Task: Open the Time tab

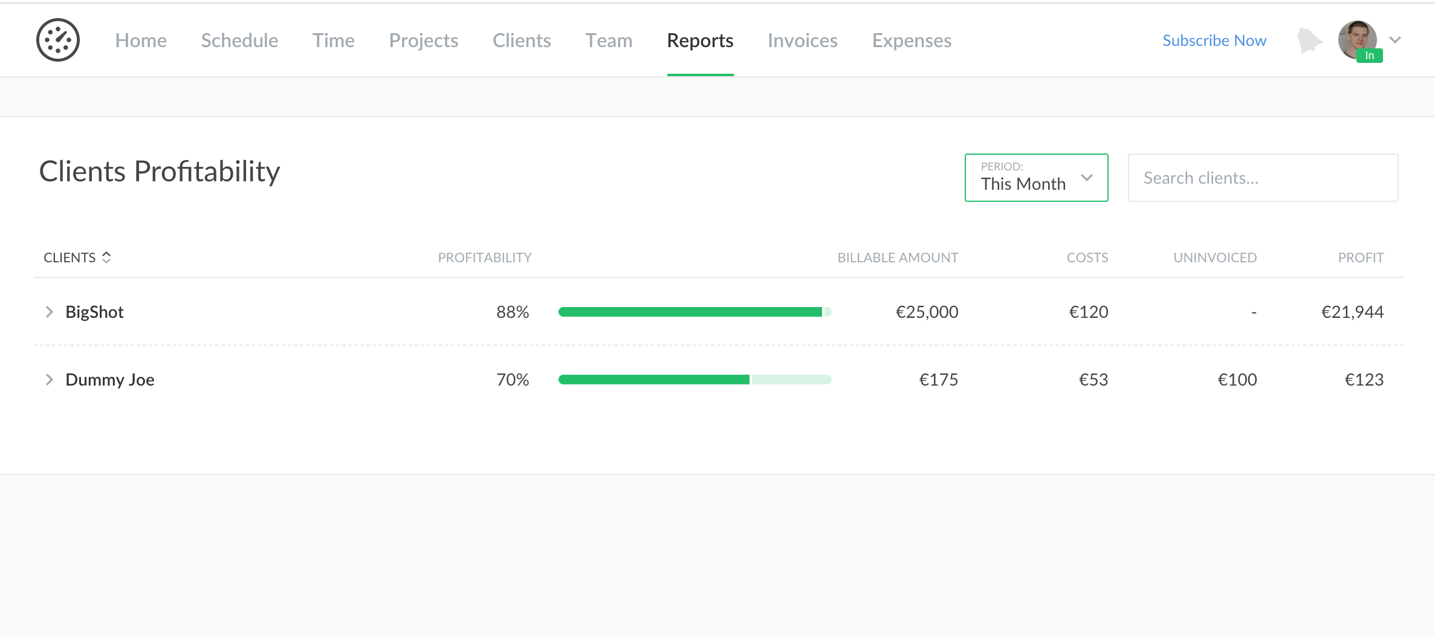Action: [333, 40]
